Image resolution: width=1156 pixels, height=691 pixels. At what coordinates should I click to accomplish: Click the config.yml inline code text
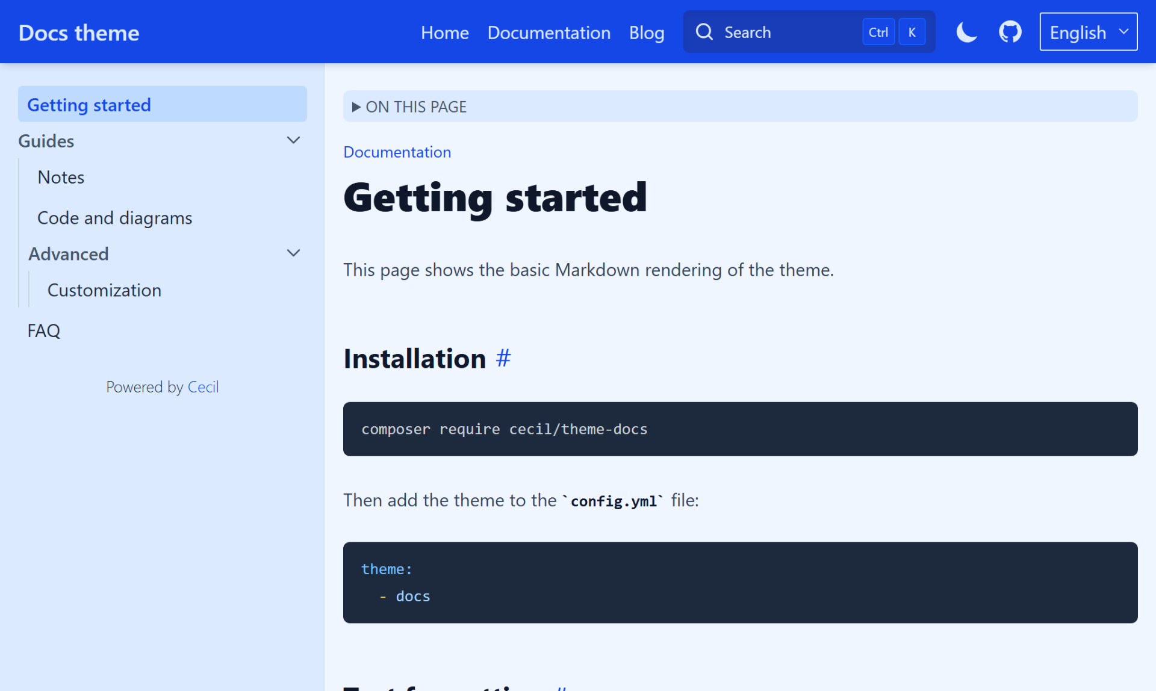(614, 501)
